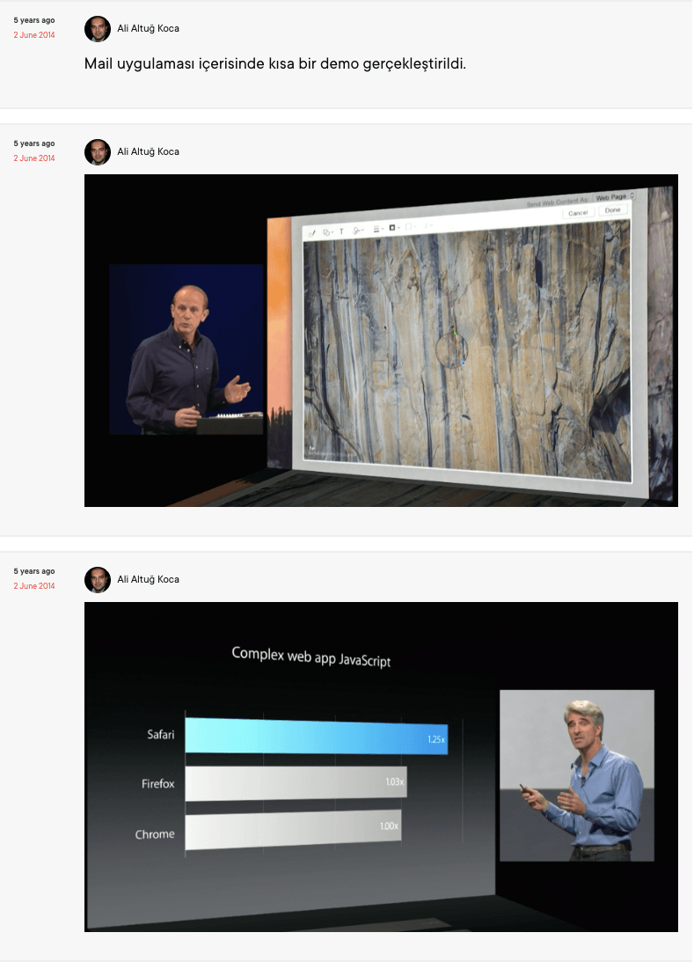Open author name link above JavaScript chart

[148, 580]
